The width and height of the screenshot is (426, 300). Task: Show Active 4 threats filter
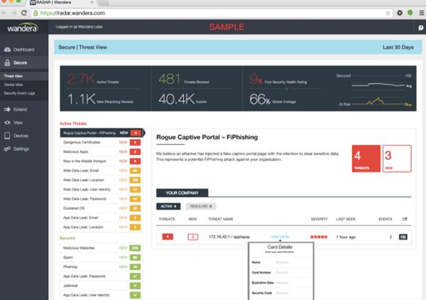pos(168,206)
